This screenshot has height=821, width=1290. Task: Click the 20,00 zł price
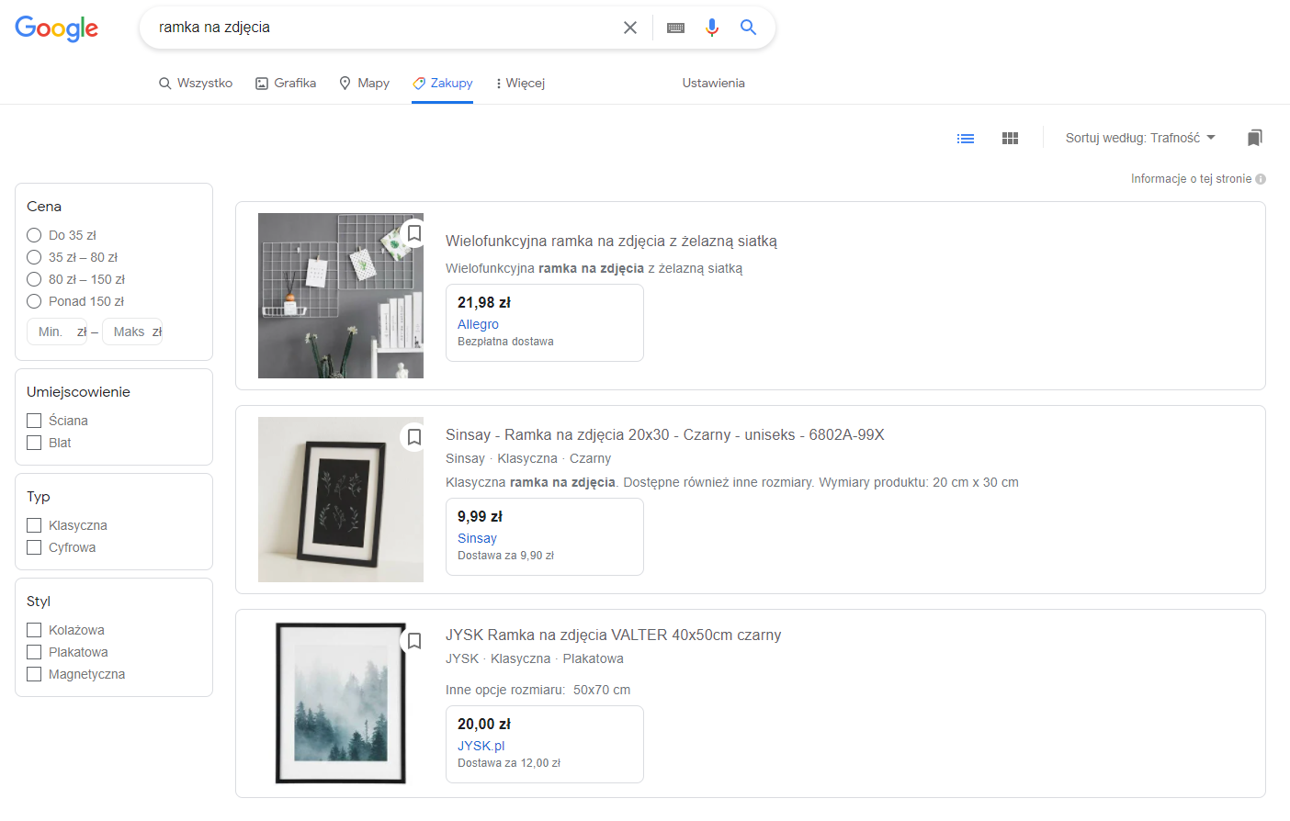click(484, 724)
